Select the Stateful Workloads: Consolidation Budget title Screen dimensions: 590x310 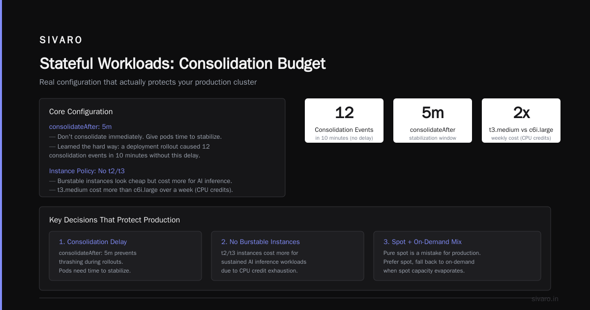pyautogui.click(x=182, y=63)
